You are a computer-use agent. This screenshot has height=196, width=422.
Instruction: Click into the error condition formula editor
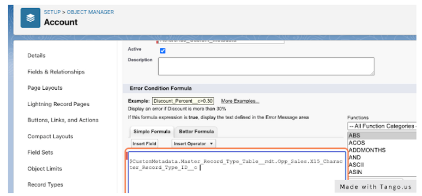coord(237,172)
